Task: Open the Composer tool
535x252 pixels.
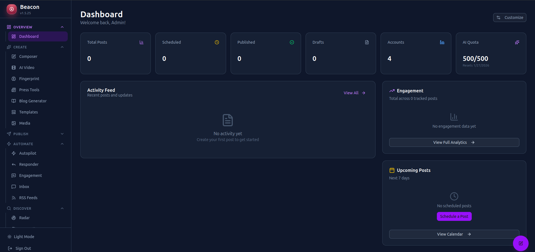Action: point(28,56)
